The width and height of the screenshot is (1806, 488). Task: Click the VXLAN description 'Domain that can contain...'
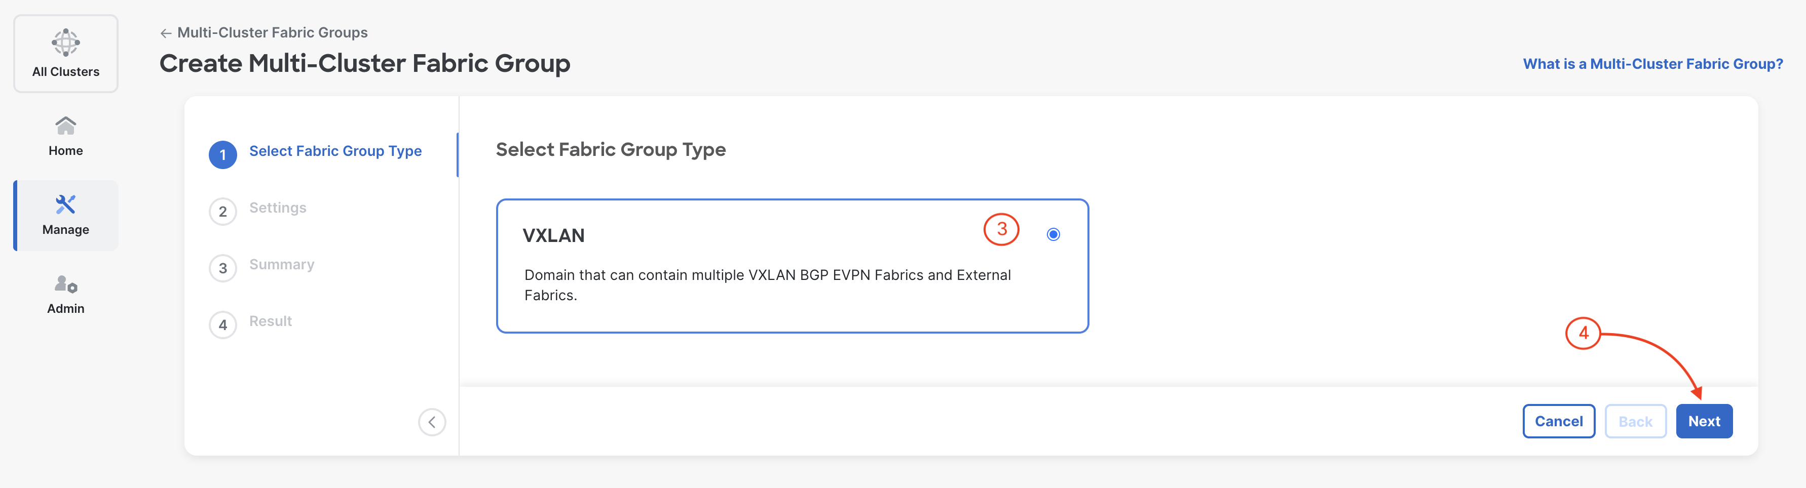pyautogui.click(x=768, y=285)
